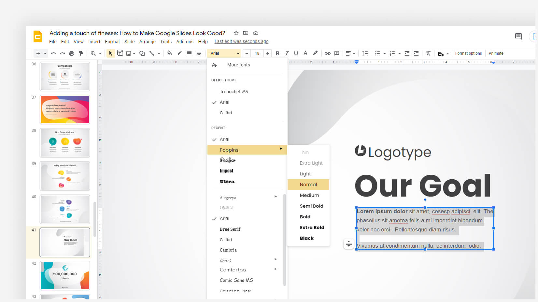538x302 pixels.
Task: Open slide 37 colorful thumbnail
Action: point(65,110)
